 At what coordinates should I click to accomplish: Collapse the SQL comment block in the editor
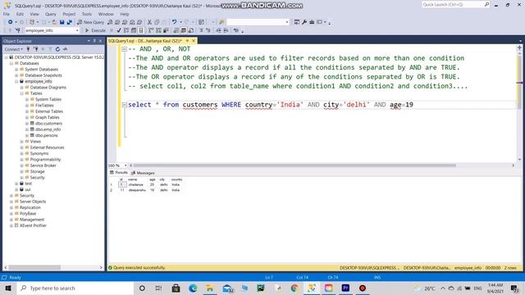pos(124,49)
